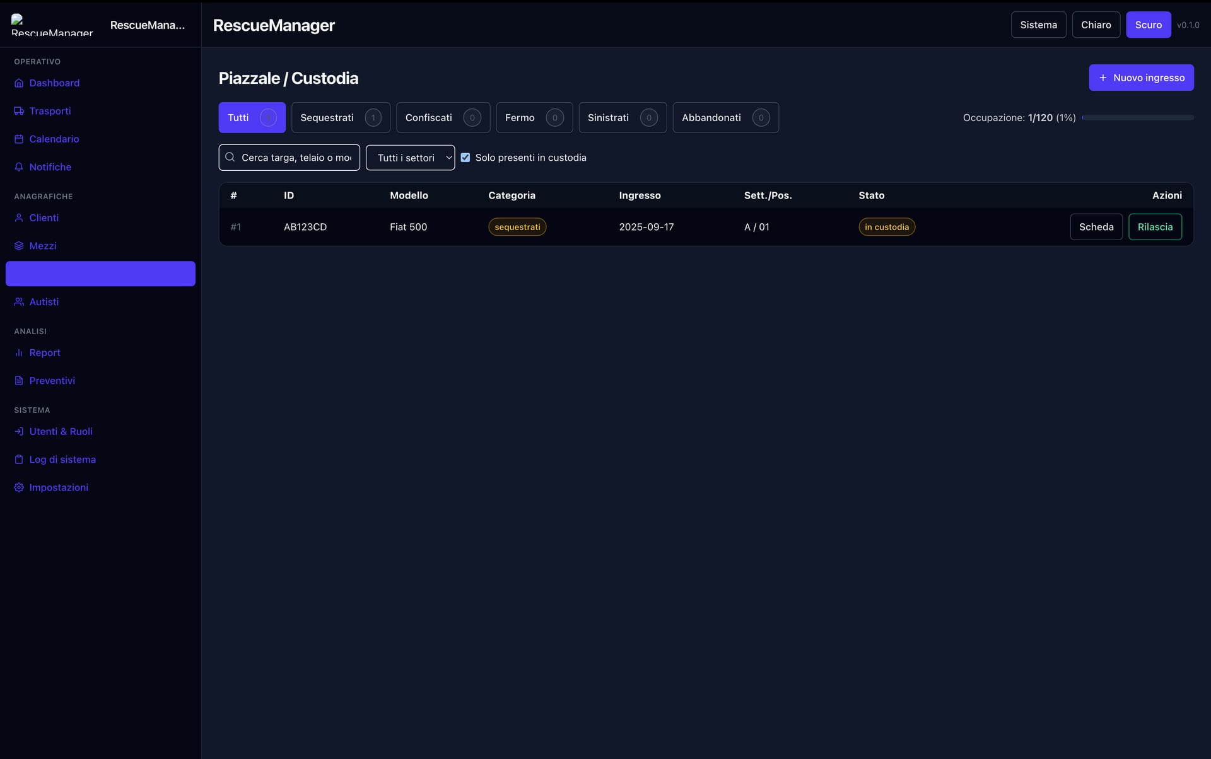Switch theme to Sistema
The width and height of the screenshot is (1211, 759).
pos(1038,25)
